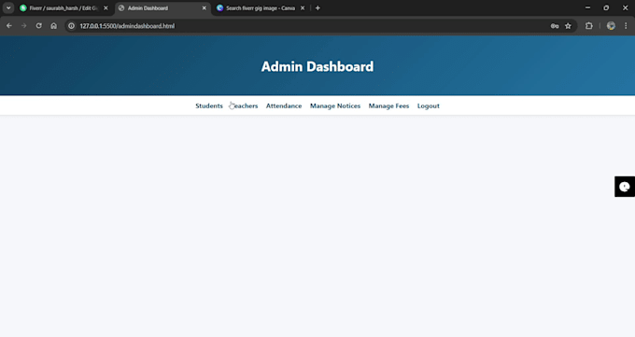
Task: Close the browser window
Action: [x=626, y=7]
